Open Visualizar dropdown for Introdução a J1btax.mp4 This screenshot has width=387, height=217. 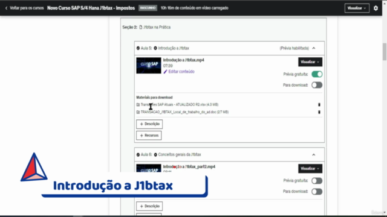[x=310, y=62]
